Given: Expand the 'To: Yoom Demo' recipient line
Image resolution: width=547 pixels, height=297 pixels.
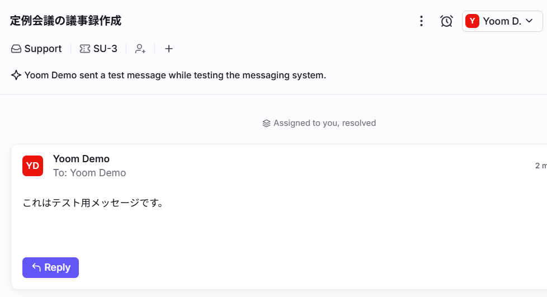Looking at the screenshot, I should pos(89,173).
